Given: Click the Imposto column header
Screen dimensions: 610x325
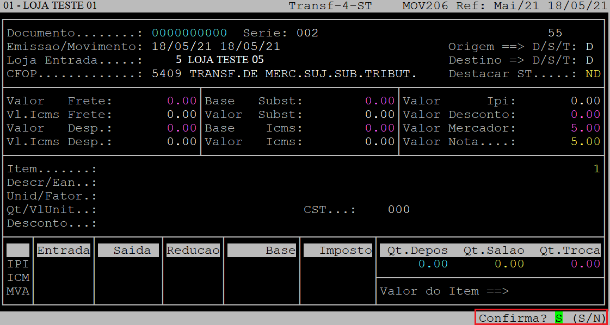Looking at the screenshot, I should click(x=338, y=251).
